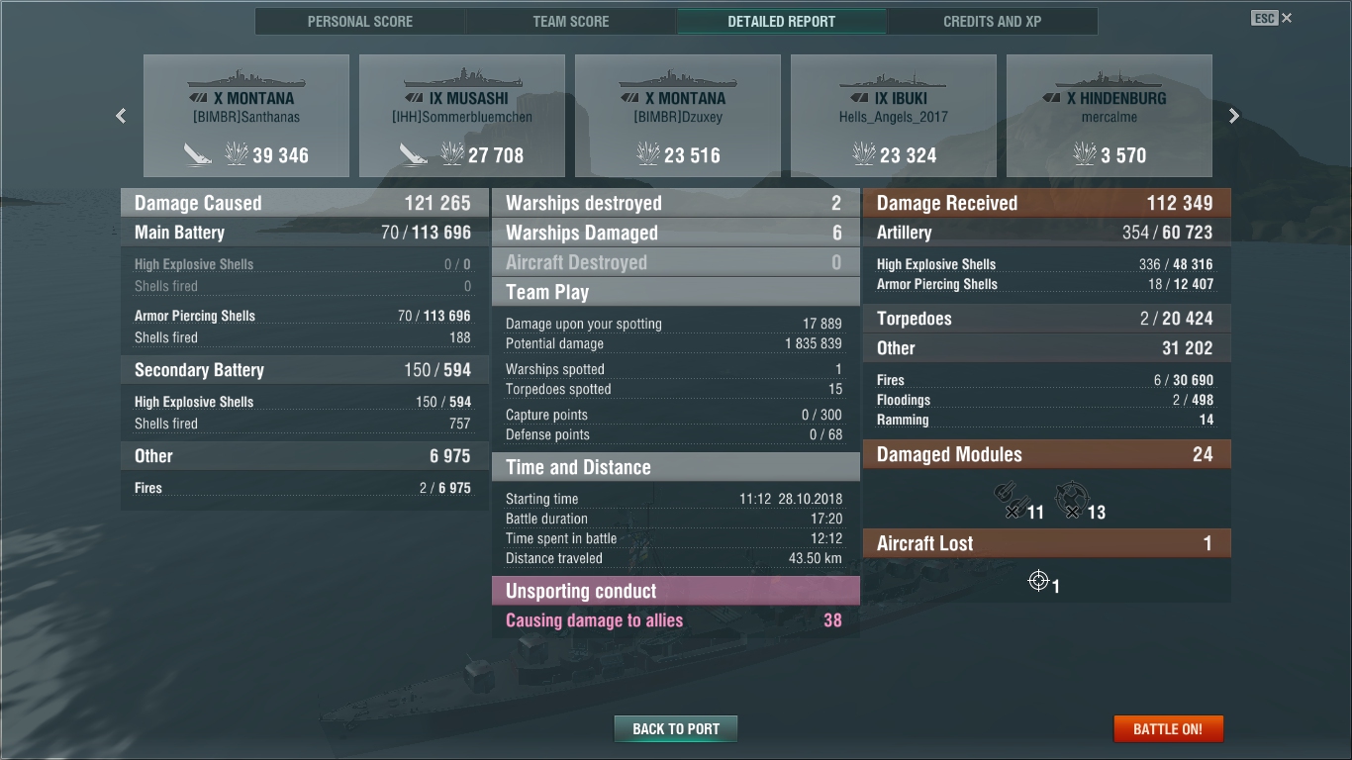Click the Unsporting conduct header

(676, 591)
